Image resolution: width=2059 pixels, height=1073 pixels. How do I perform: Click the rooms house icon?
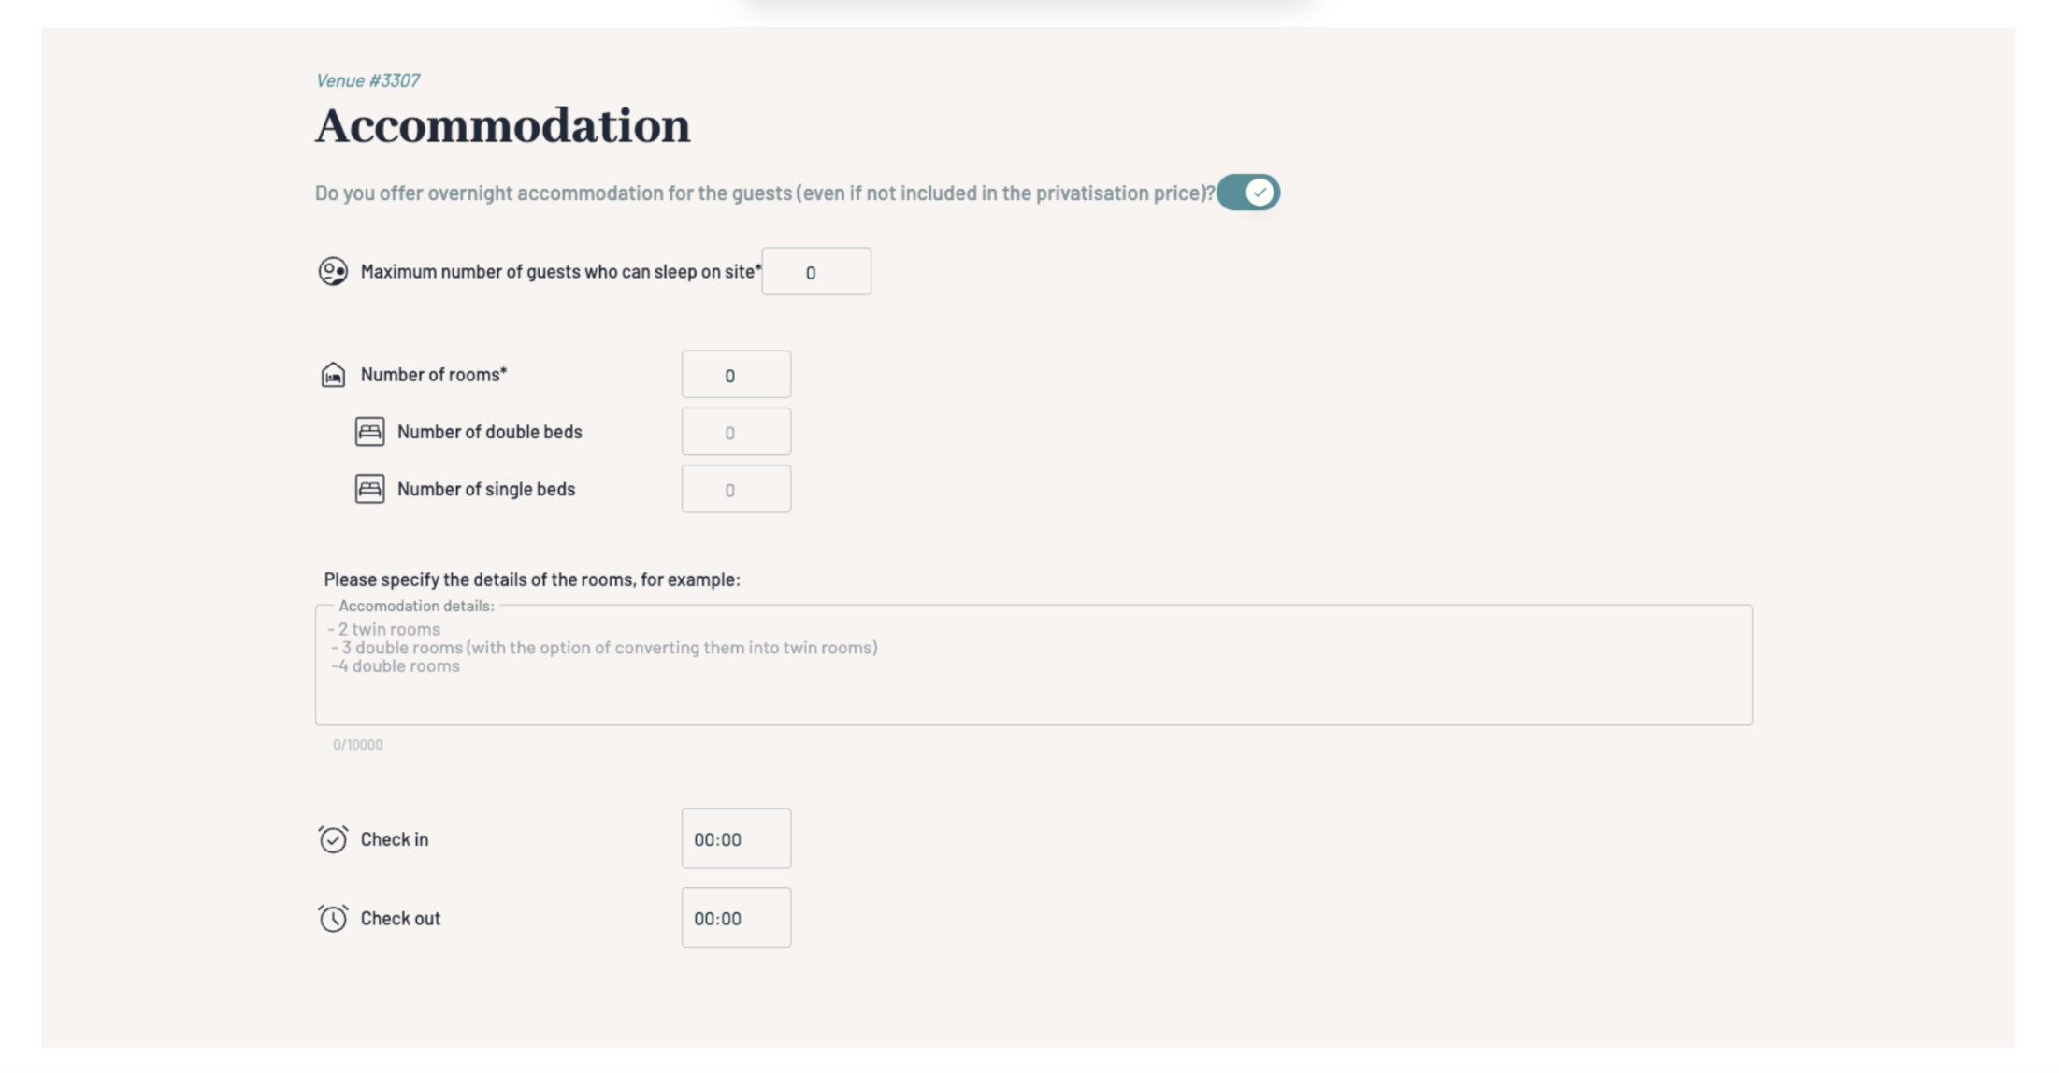point(333,375)
